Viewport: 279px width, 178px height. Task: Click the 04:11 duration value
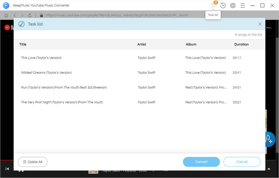pyautogui.click(x=237, y=58)
